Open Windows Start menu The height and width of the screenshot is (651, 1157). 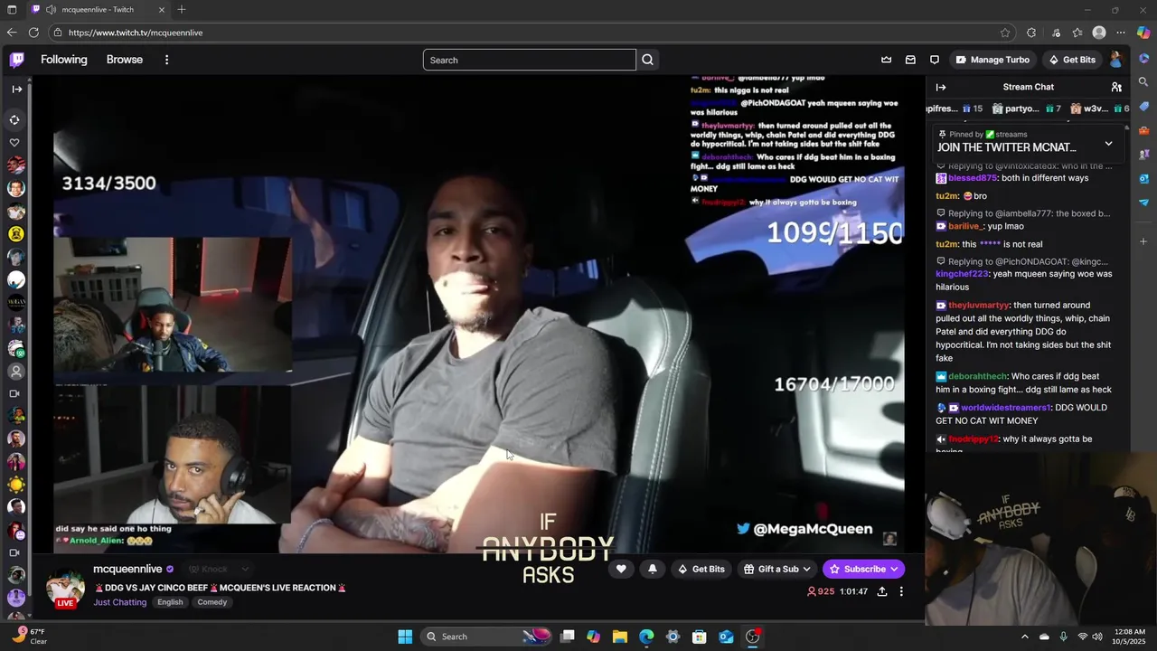tap(405, 637)
